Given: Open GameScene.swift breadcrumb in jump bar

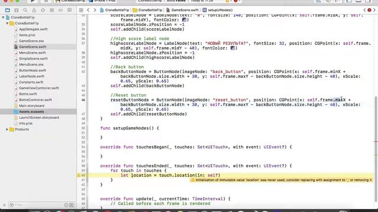Looking at the screenshot, I should pyautogui.click(x=183, y=10).
